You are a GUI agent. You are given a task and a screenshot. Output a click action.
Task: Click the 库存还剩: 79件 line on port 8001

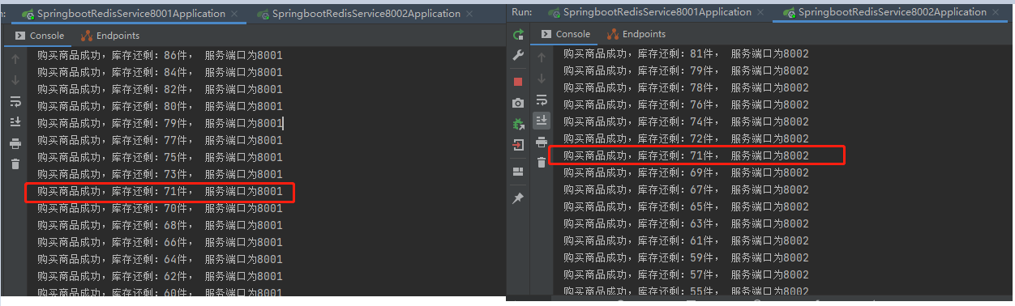point(160,123)
